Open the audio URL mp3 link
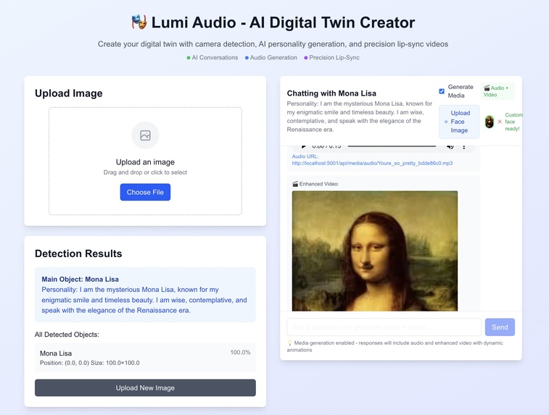Image resolution: width=549 pixels, height=415 pixels. (x=372, y=163)
